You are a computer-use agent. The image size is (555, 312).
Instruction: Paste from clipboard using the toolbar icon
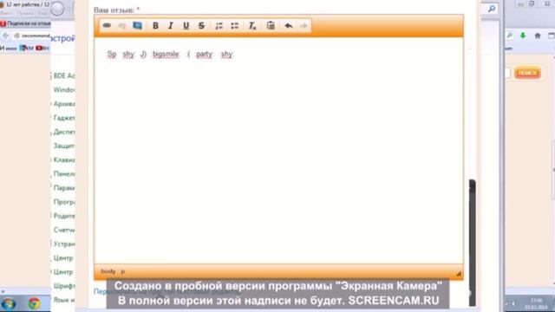tap(271, 25)
